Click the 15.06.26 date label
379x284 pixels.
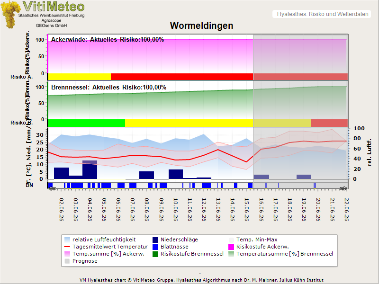pos(246,210)
